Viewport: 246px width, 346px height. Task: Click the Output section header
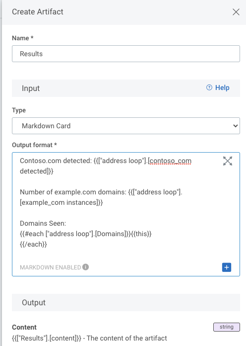[126, 303]
